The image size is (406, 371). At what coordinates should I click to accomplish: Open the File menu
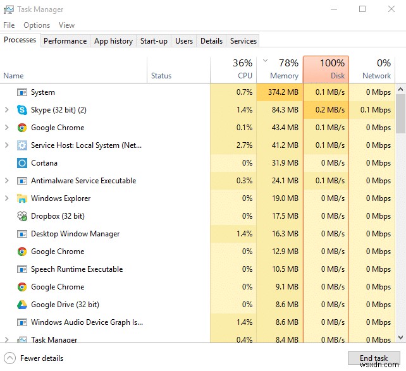tap(9, 25)
